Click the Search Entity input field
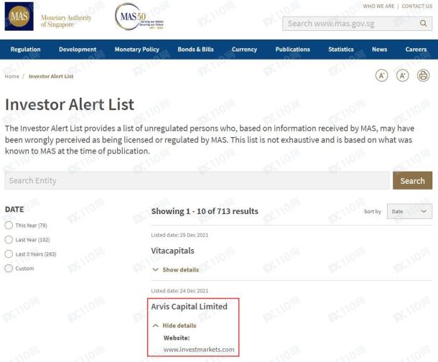The width and height of the screenshot is (438, 362). point(197,180)
